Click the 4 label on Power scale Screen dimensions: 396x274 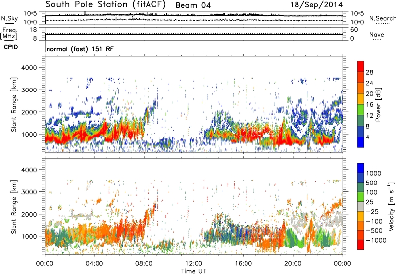click(367, 137)
